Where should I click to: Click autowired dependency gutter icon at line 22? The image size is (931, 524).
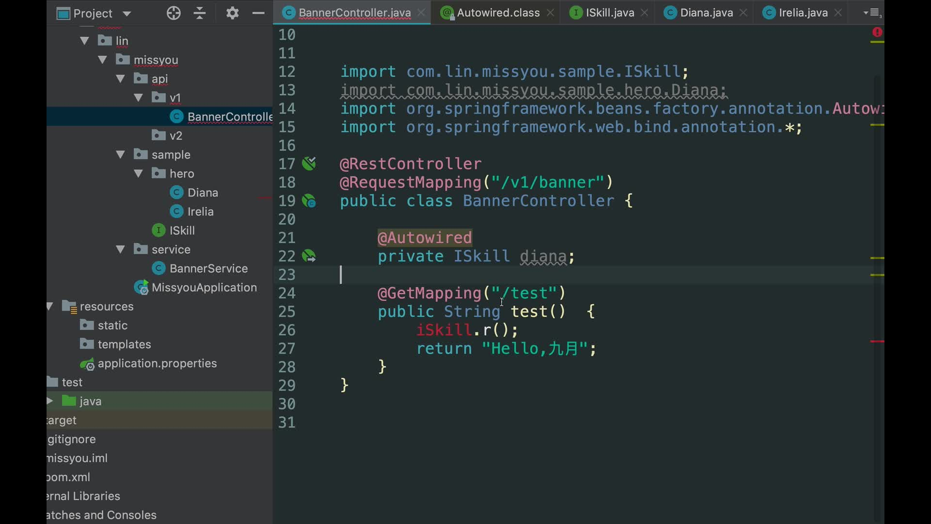tap(309, 256)
